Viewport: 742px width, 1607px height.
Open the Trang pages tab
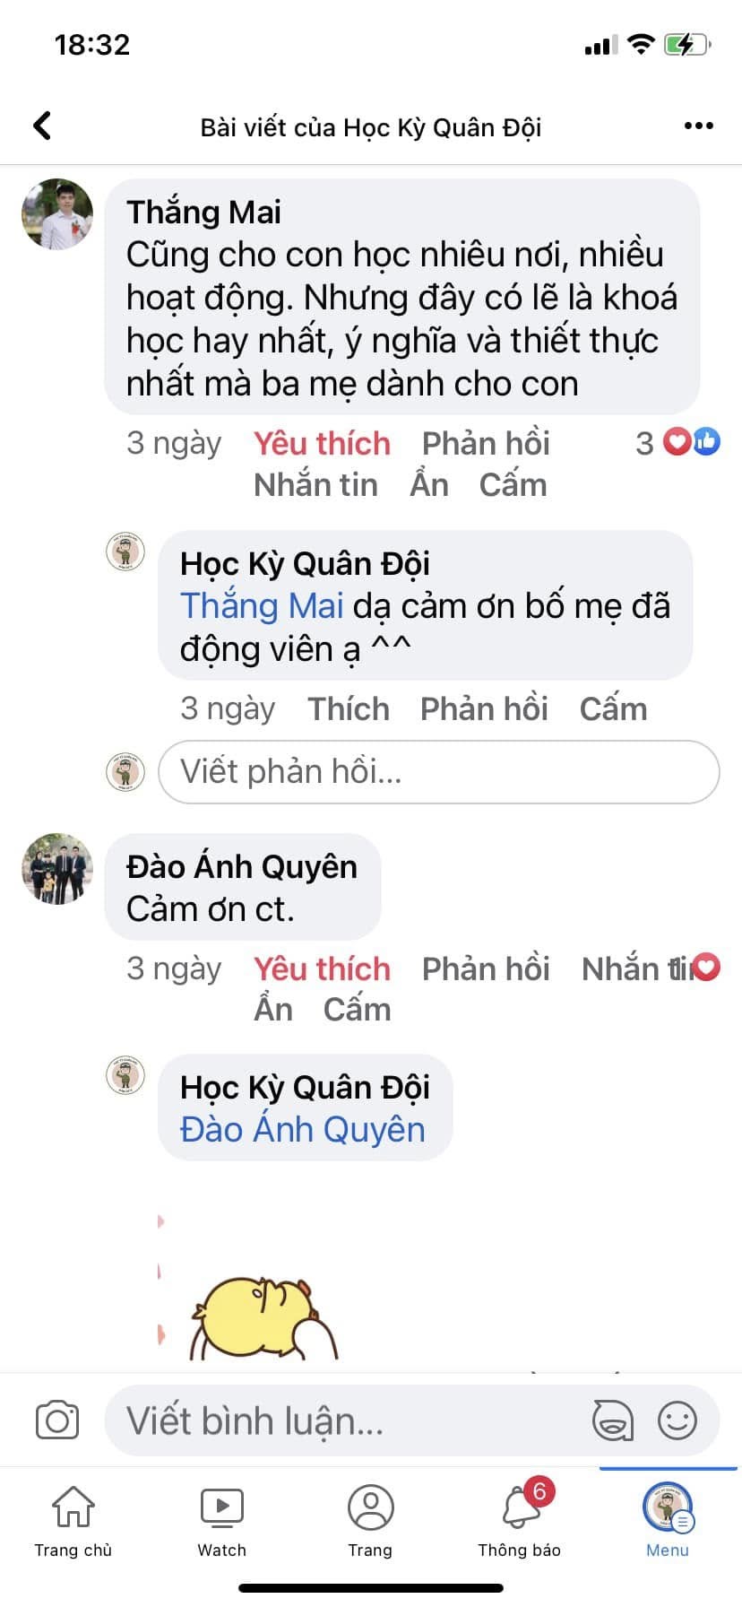[x=370, y=1519]
